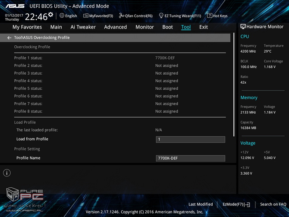Image resolution: width=289 pixels, height=217 pixels.
Task: Go to the Monitor tab
Action: pos(144,27)
